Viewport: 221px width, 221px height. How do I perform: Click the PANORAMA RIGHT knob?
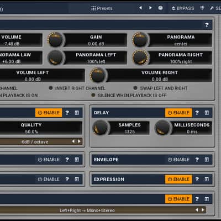tap(140, 57)
